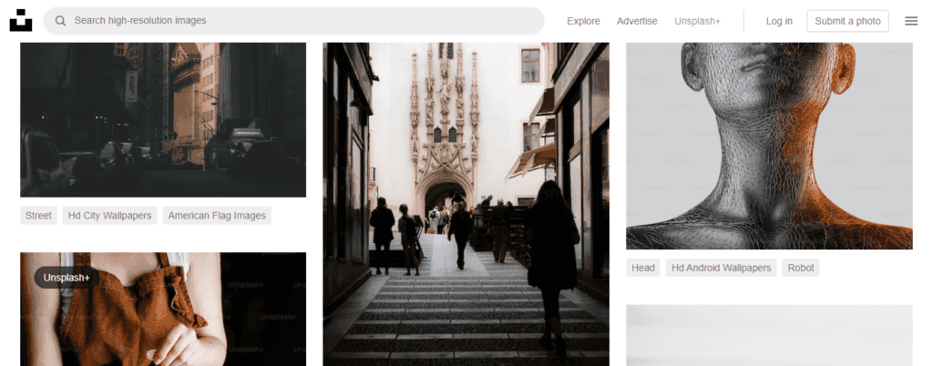
Task: Open Unsplash+ in the top navigation
Action: [697, 21]
